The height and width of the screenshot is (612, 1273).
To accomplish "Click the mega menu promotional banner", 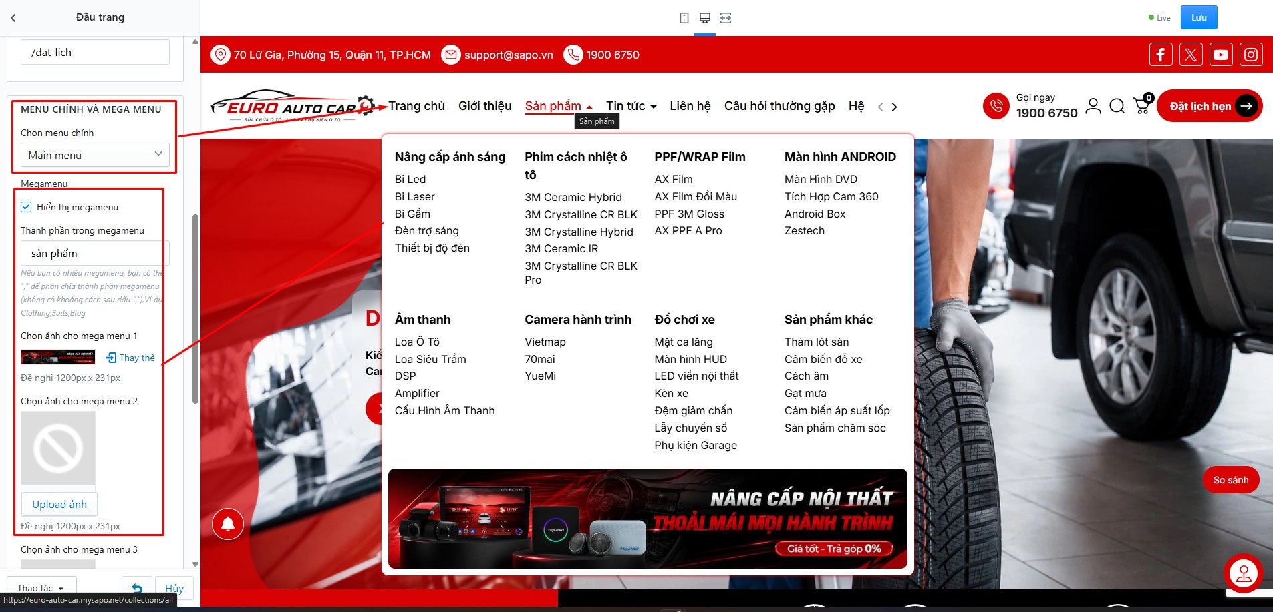I will tap(648, 519).
